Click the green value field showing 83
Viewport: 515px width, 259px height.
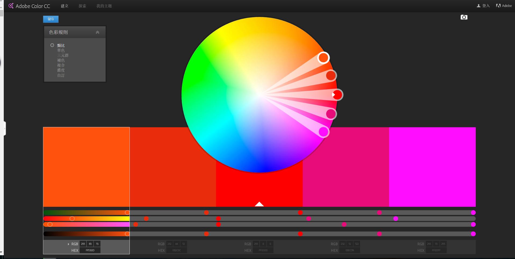tap(90, 244)
